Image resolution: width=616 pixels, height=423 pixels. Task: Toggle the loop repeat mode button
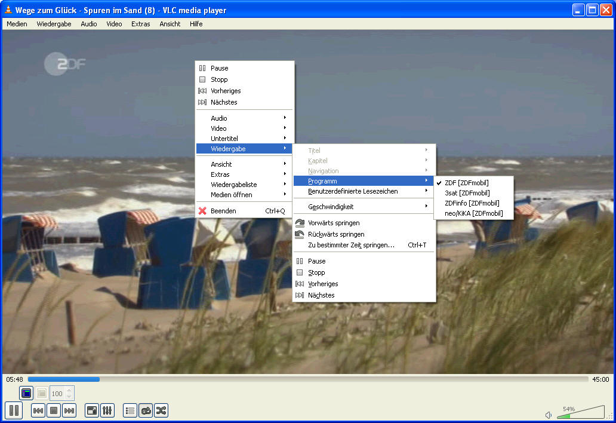[146, 411]
